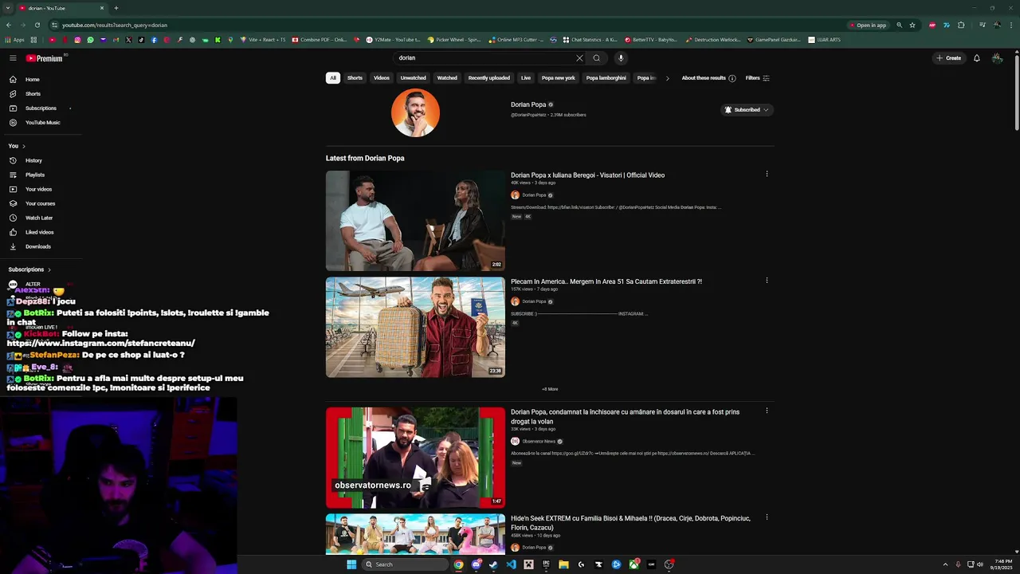This screenshot has height=574, width=1020.
Task: Open Liked videos in the sidebar
Action: click(x=38, y=233)
